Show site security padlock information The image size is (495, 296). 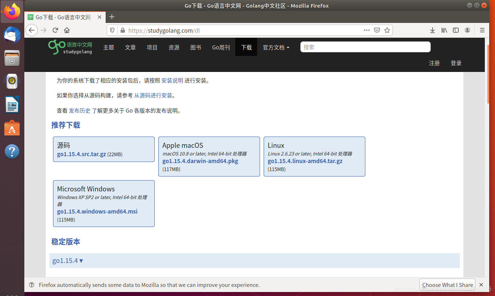pos(122,30)
